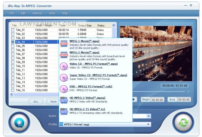Click the Begin trim button
The height and width of the screenshot is (137, 202).
pos(146,99)
